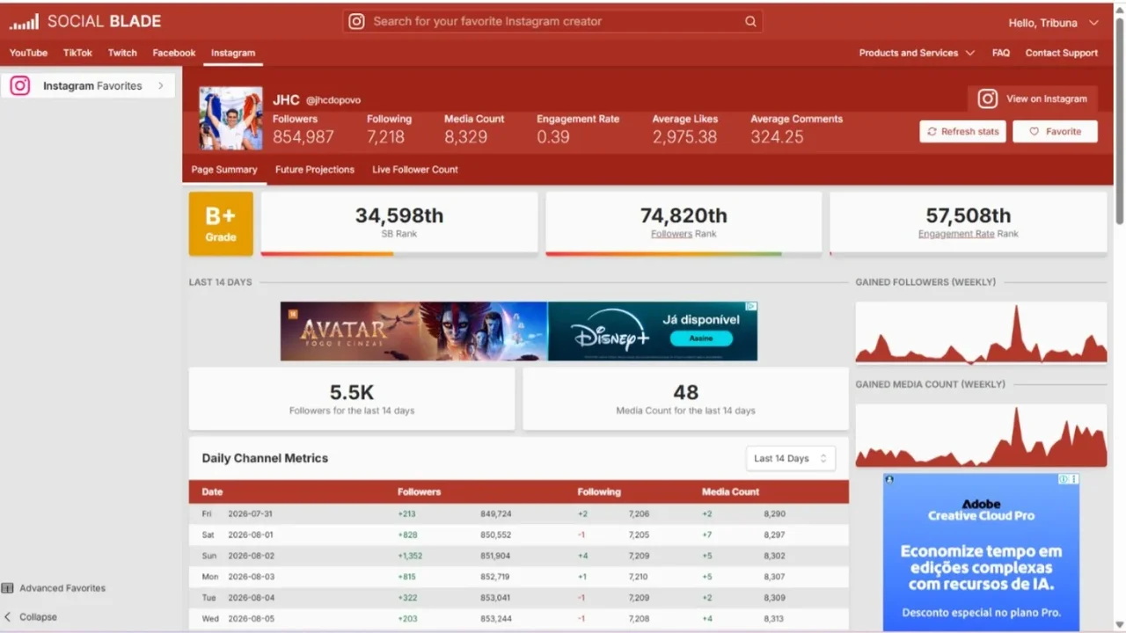Open Contact Support link
This screenshot has width=1126, height=633.
(x=1062, y=53)
